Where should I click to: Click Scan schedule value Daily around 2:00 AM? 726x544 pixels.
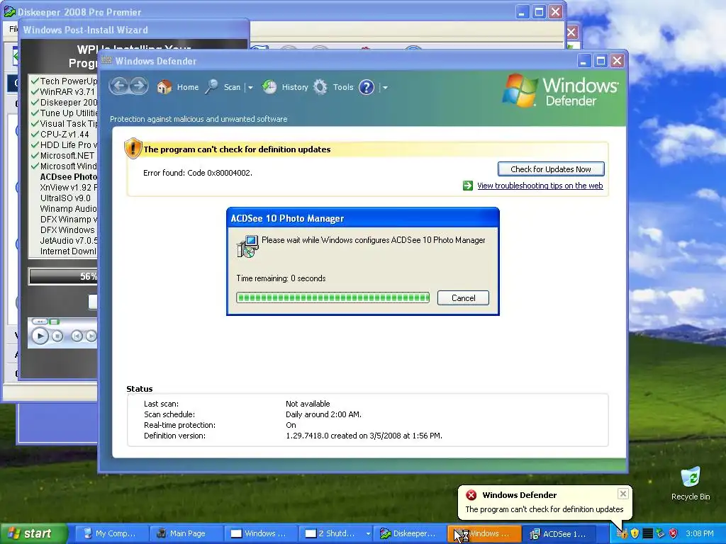(323, 414)
